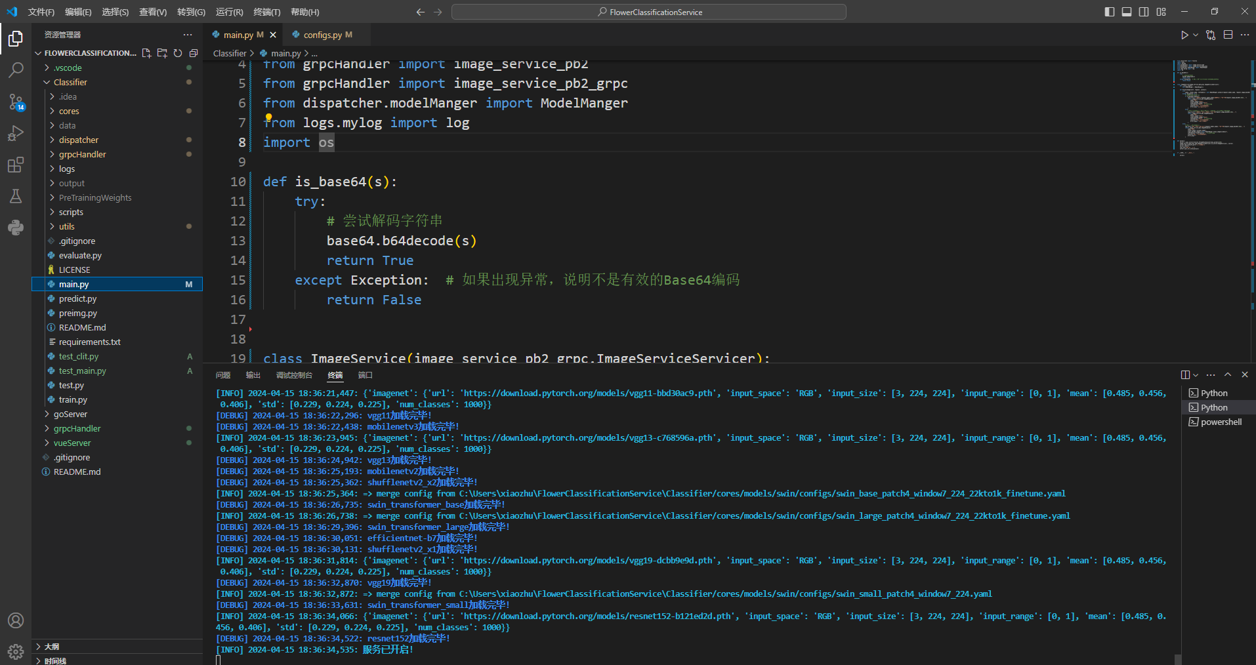Select the powershell terminal instance
1256x665 pixels.
(x=1218, y=422)
